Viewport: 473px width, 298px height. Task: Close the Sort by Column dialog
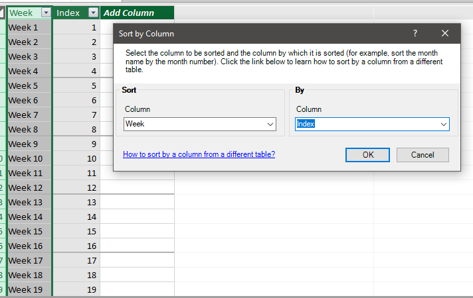(x=445, y=33)
